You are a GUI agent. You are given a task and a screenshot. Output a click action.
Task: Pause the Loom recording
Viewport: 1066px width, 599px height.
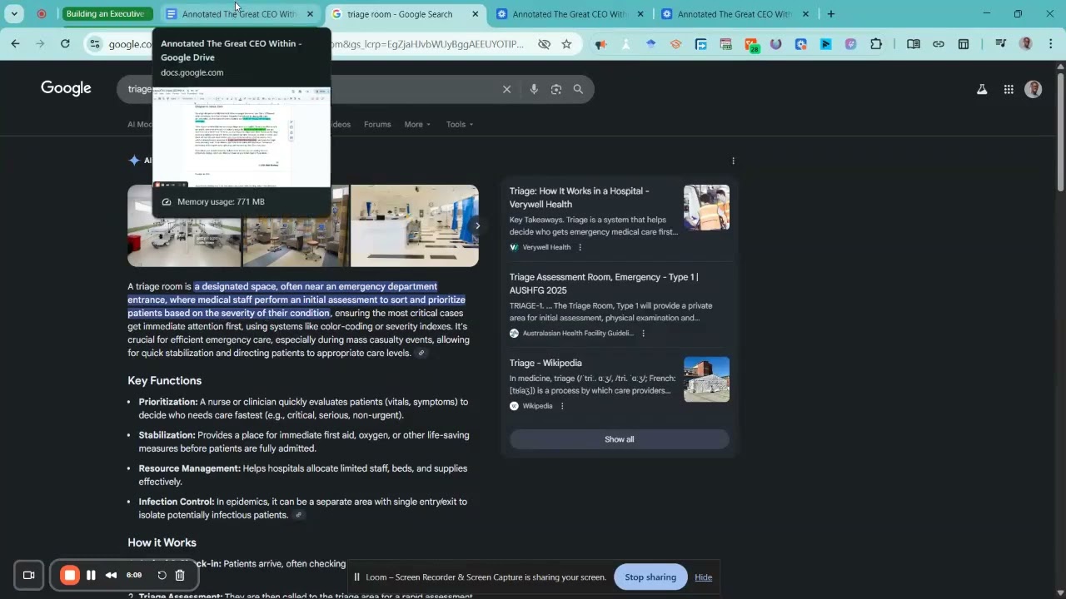pyautogui.click(x=91, y=575)
